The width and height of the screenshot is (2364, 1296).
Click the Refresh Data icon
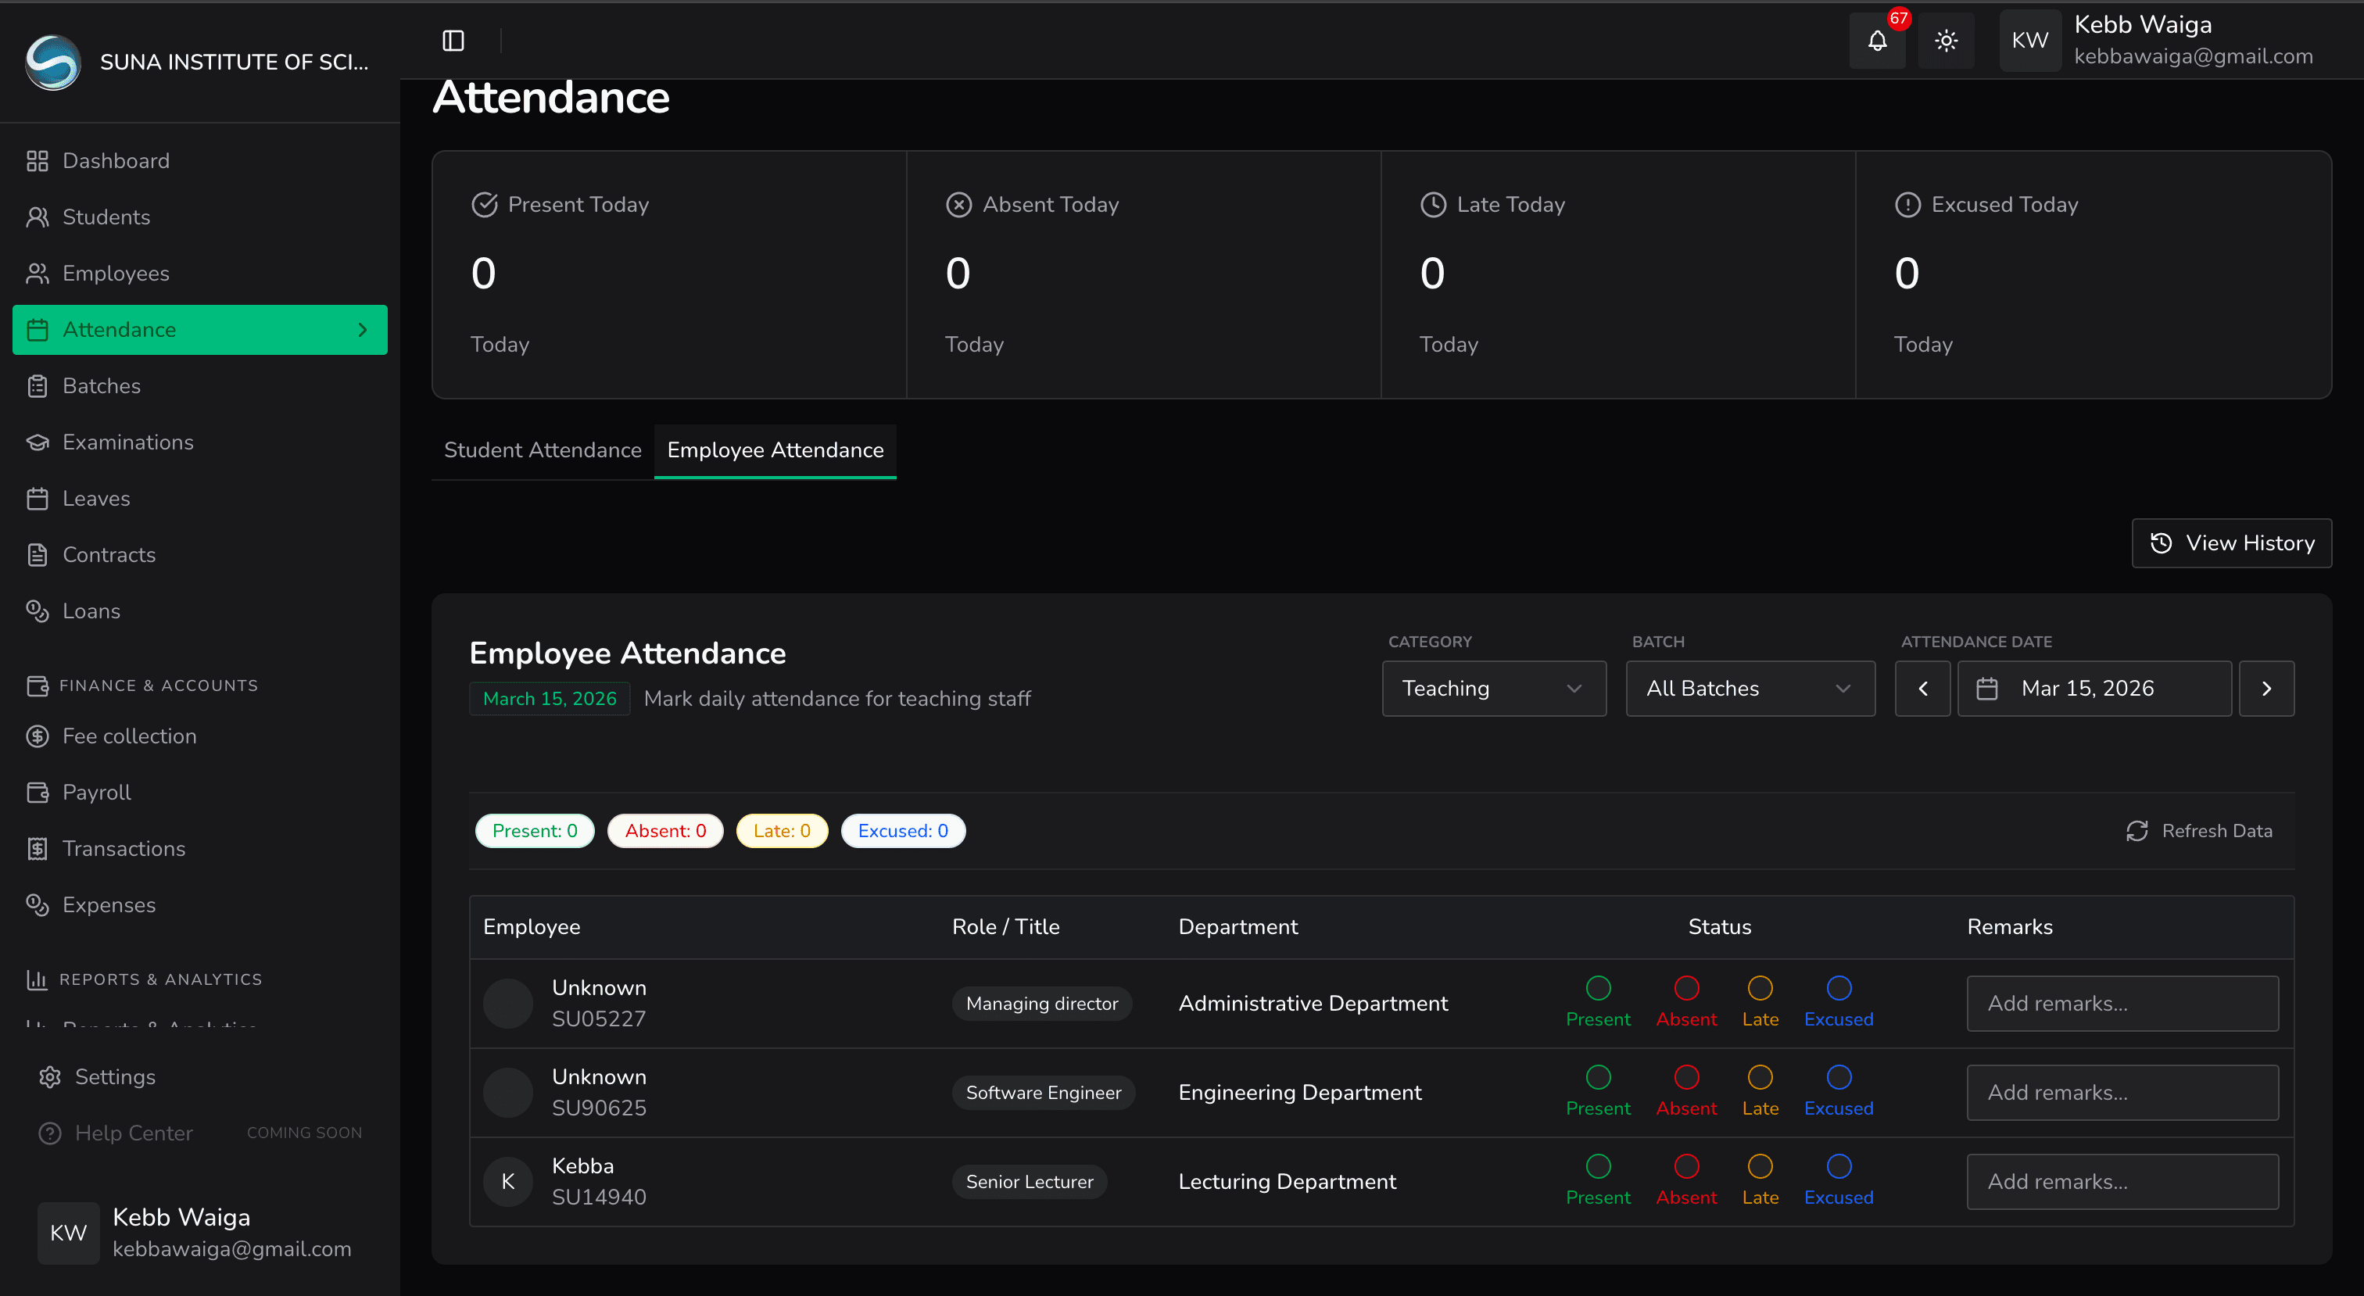point(2137,831)
